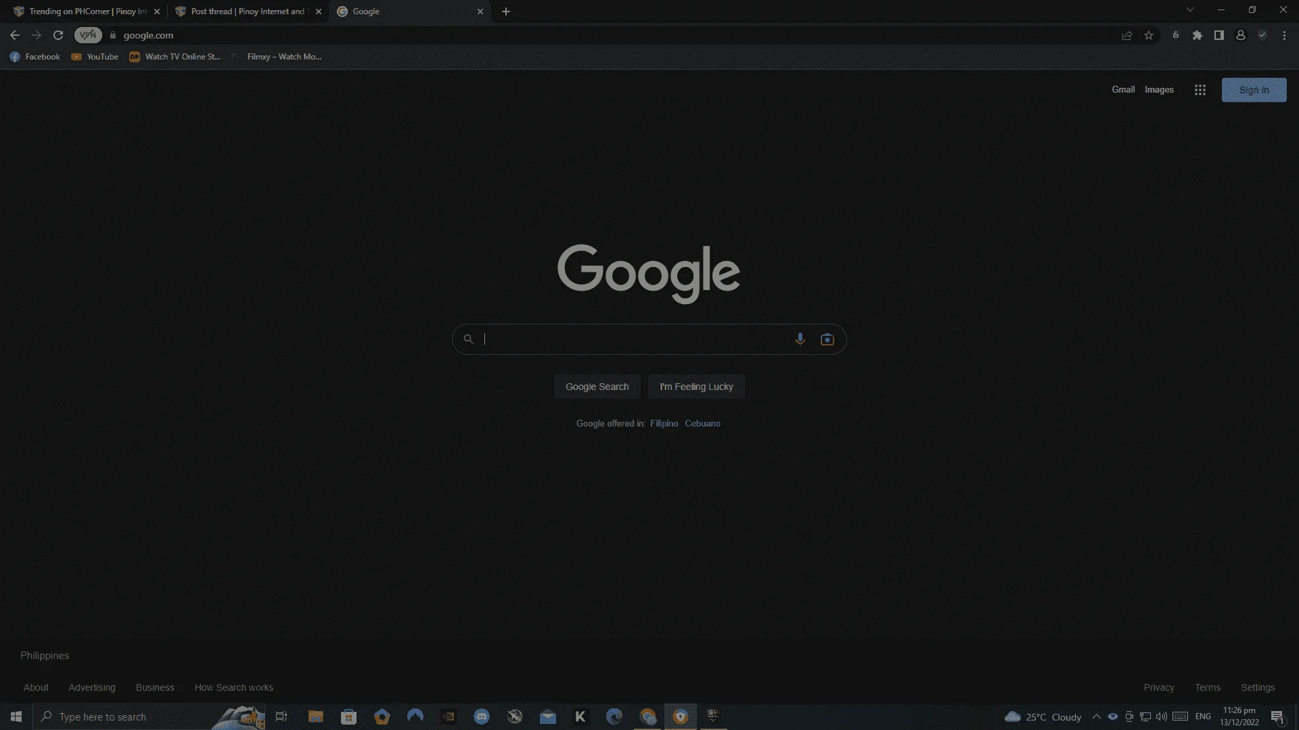The height and width of the screenshot is (730, 1299).
Task: Toggle the VPN badge in address bar
Action: coord(88,35)
